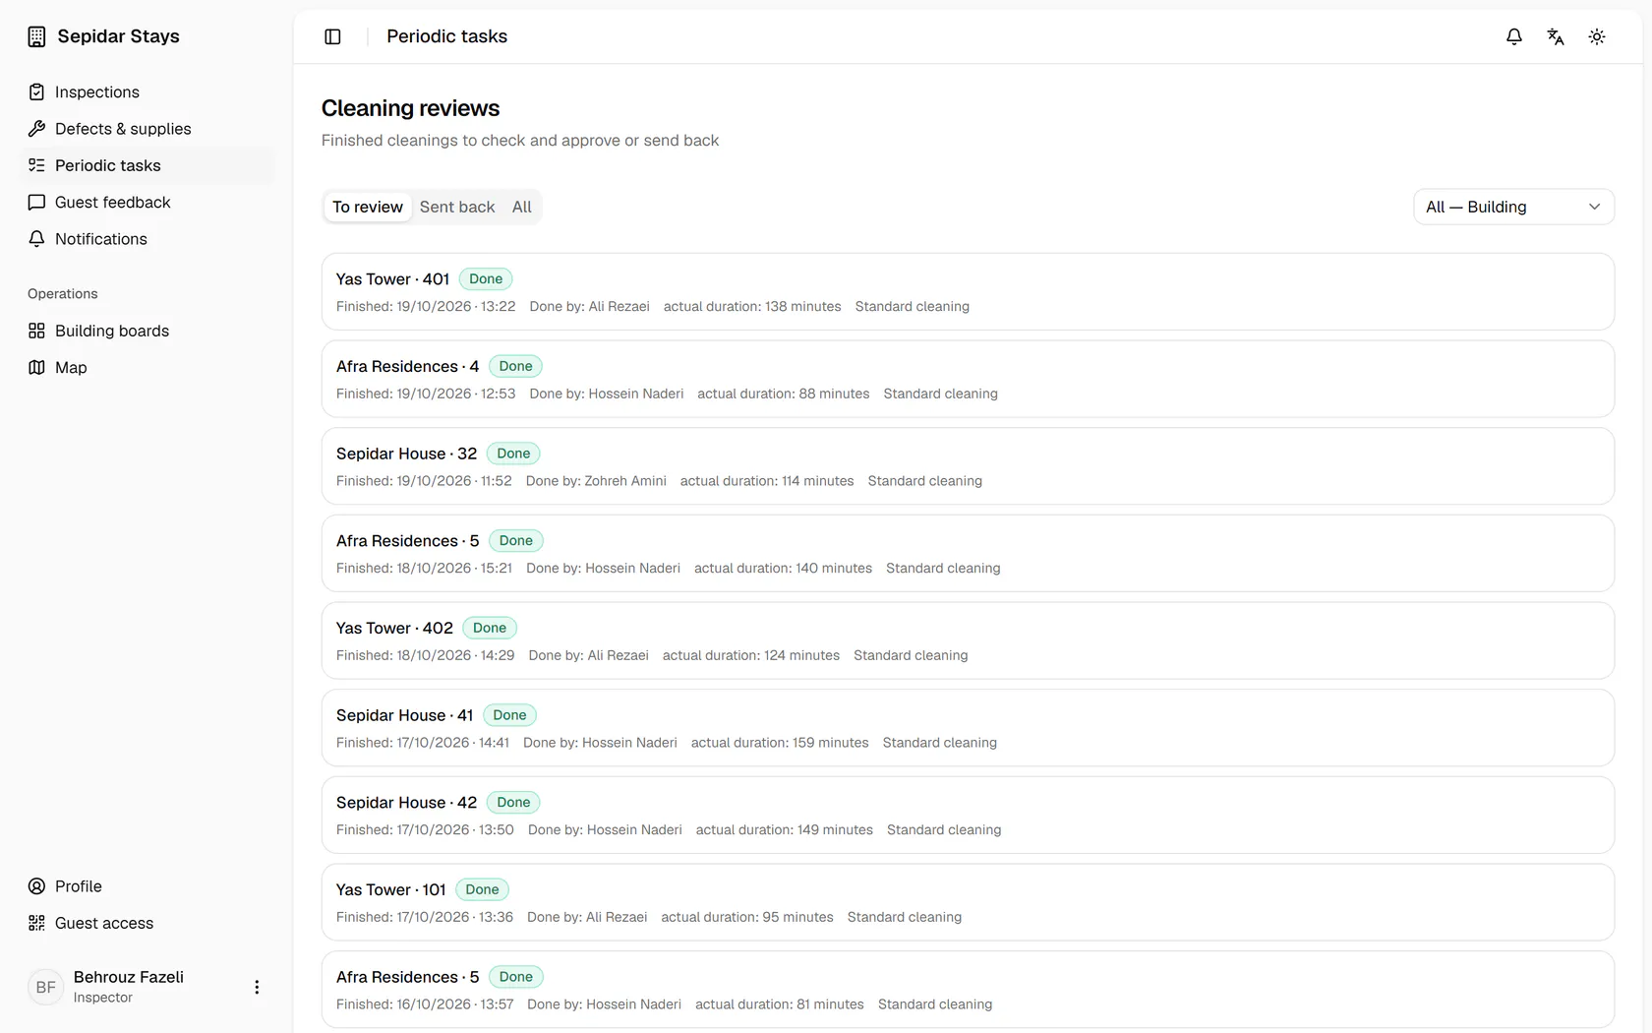Click the language translate icon
The image size is (1652, 1033).
[x=1556, y=36]
